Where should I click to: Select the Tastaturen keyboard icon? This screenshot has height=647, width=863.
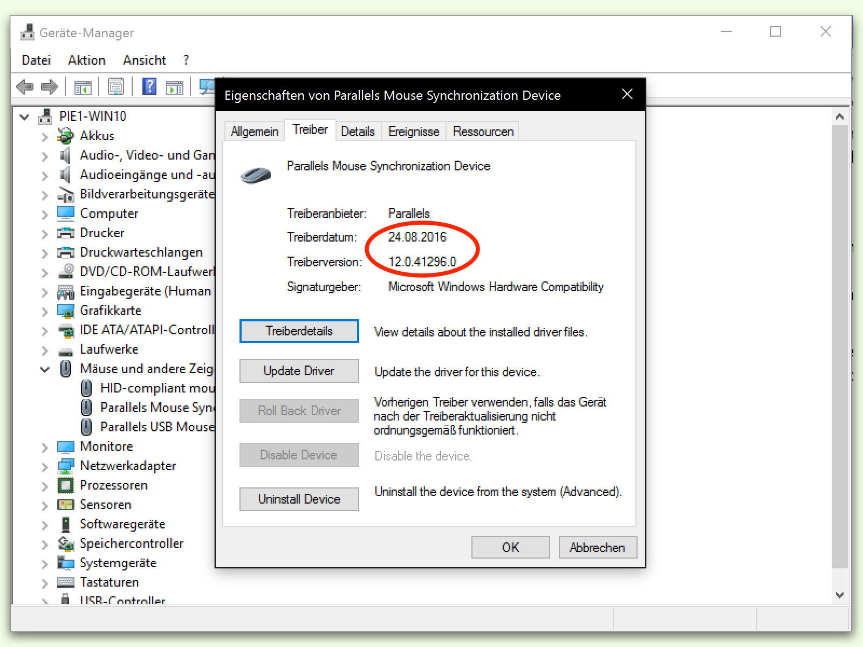tap(66, 582)
